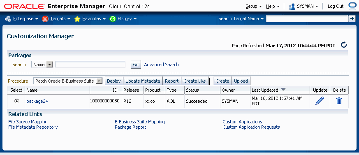Click the Owner column header
The height and width of the screenshot is (155, 359).
(x=235, y=90)
